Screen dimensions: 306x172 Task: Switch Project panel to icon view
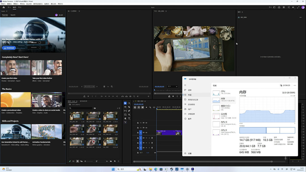point(77,161)
